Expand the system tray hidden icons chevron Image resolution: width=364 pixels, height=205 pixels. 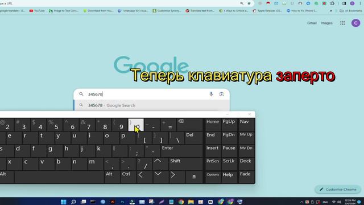click(x=301, y=202)
